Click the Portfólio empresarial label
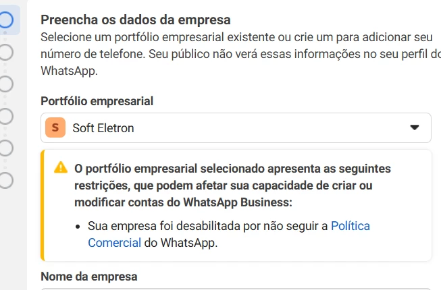This screenshot has height=290, width=441. tap(97, 101)
